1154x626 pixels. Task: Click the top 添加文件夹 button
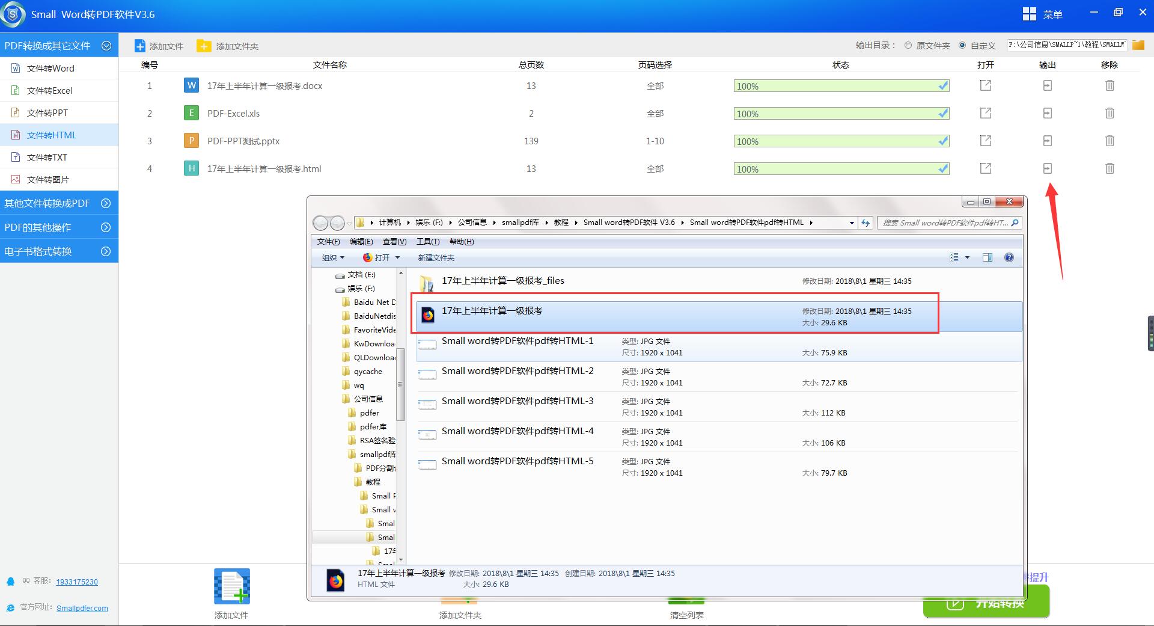228,46
